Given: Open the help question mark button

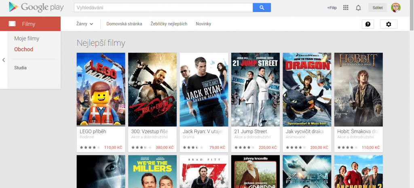Looking at the screenshot, I should click(368, 24).
